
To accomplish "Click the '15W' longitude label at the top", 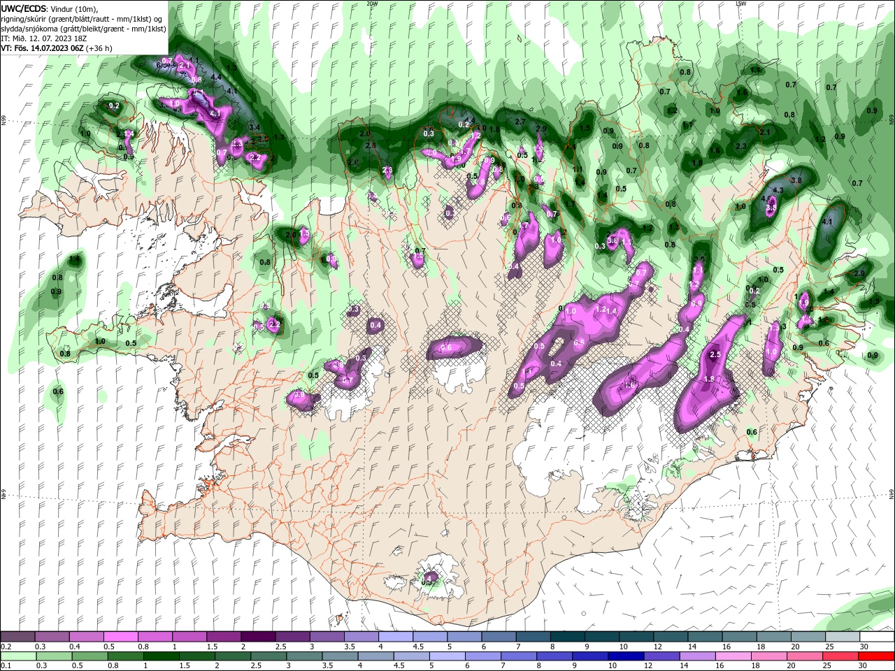I will (740, 3).
